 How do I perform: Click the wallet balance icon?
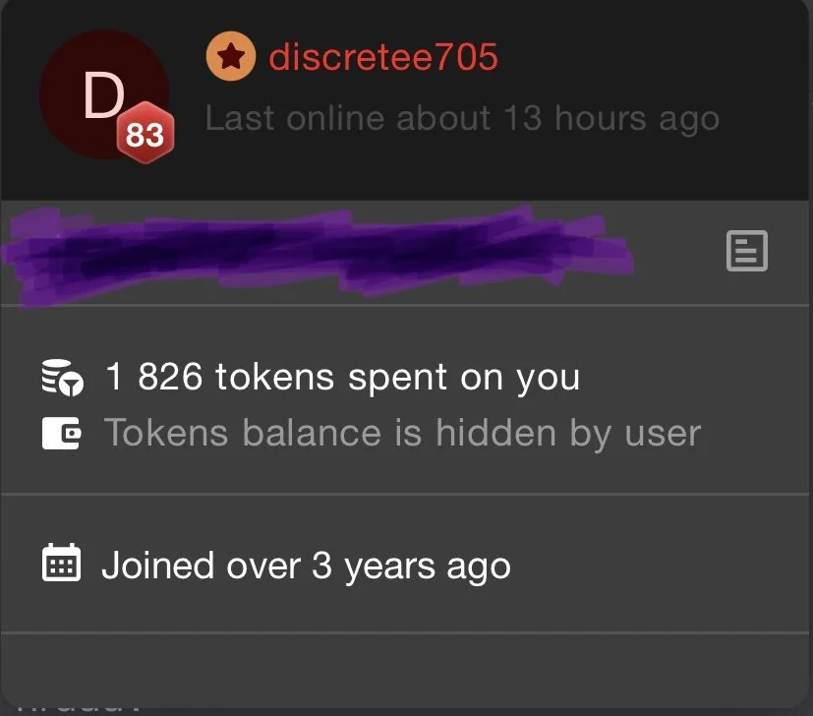(x=61, y=433)
